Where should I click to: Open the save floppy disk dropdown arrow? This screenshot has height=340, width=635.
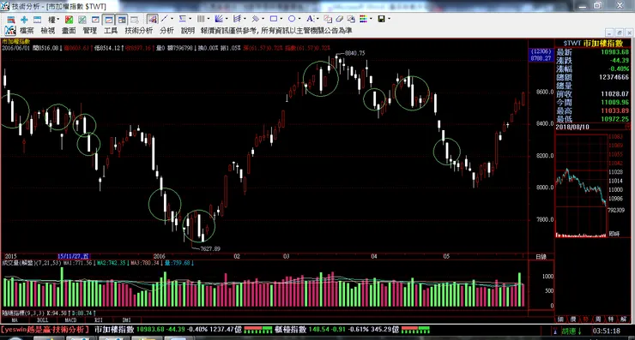[389, 19]
